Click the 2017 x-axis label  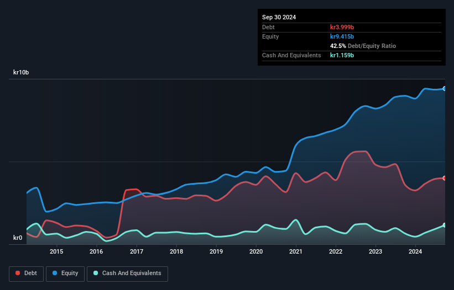137,251
